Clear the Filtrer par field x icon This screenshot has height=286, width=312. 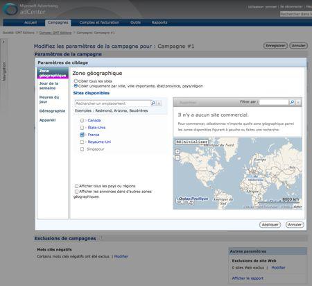pyautogui.click(x=298, y=102)
